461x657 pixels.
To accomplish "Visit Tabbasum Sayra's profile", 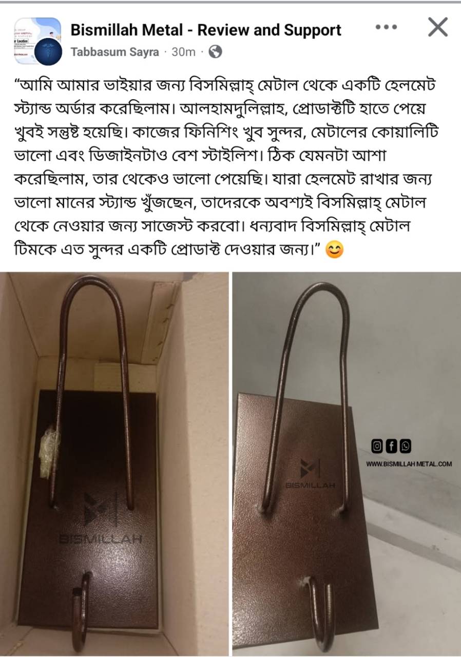I will (114, 52).
